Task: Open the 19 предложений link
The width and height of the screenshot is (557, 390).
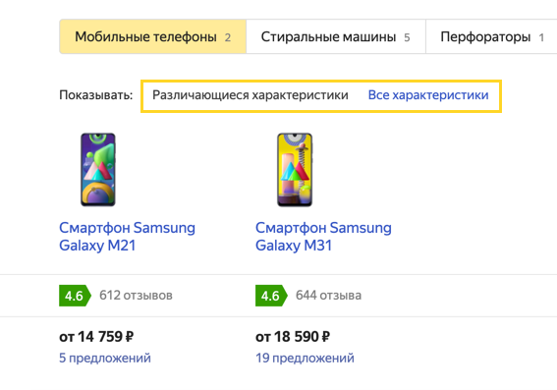Action: pyautogui.click(x=305, y=358)
